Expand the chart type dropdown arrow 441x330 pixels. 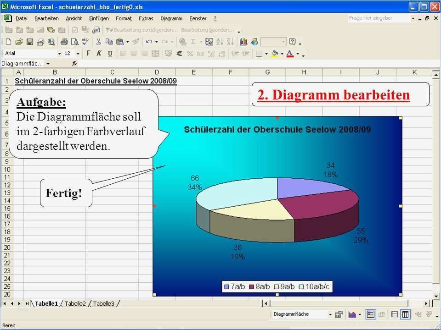pos(360,314)
